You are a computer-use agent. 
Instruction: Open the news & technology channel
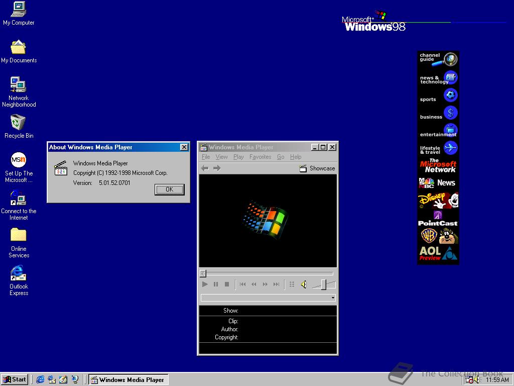pos(438,78)
